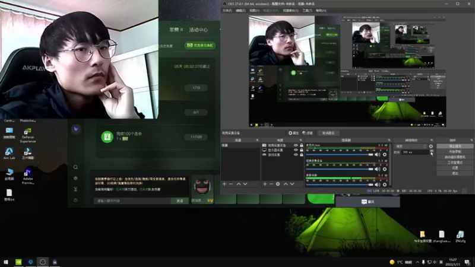This screenshot has width=475, height=267.
Task: Open the 场景集合(S) menu in OBS
Action: click(290, 11)
